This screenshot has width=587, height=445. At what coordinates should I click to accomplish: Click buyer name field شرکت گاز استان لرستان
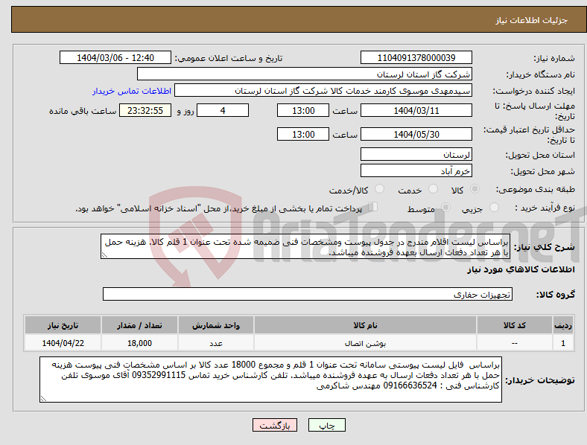[305, 74]
